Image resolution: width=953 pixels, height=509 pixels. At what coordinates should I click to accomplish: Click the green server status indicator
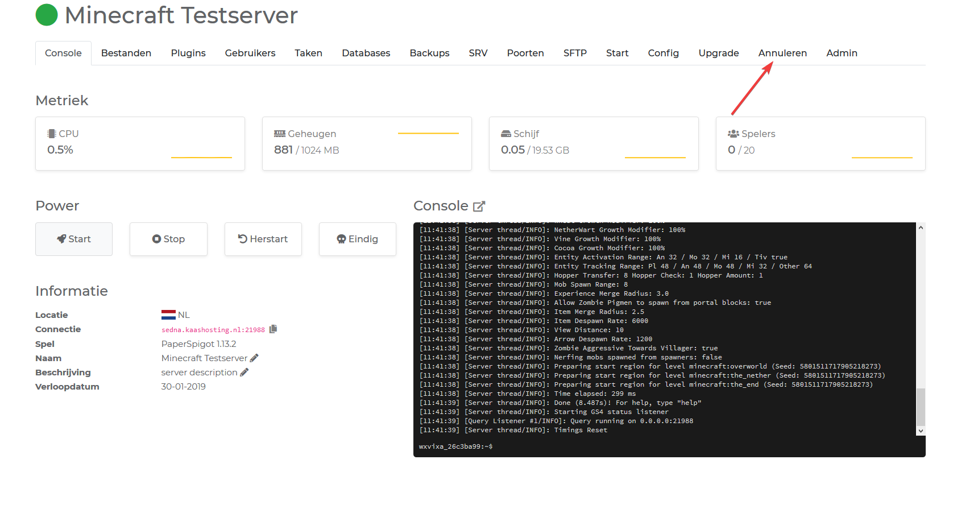tap(47, 15)
